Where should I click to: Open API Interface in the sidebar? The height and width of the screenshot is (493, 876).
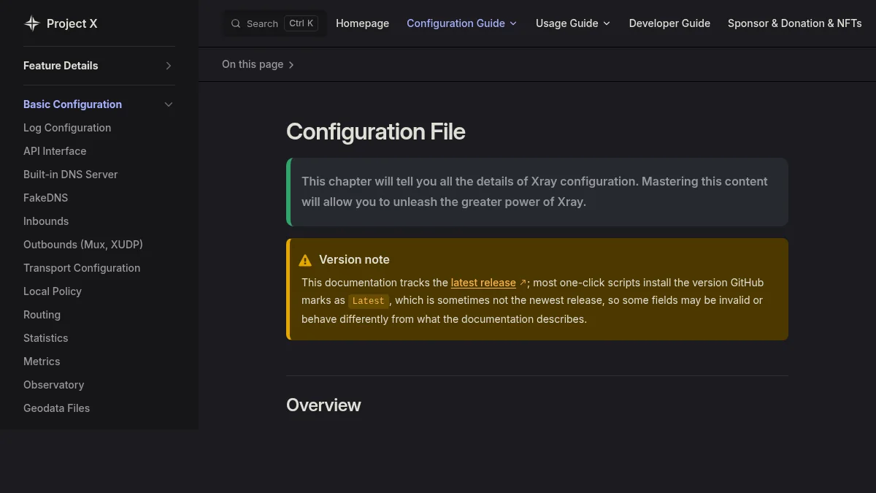point(55,151)
